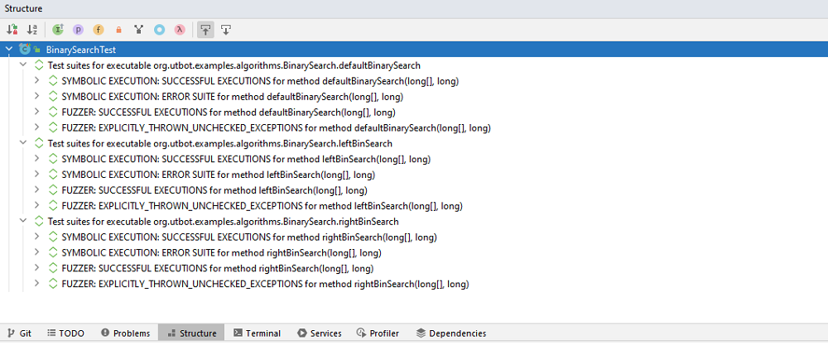Open the Profiler tool window
Screen dimensions: 828x345
[x=378, y=333]
